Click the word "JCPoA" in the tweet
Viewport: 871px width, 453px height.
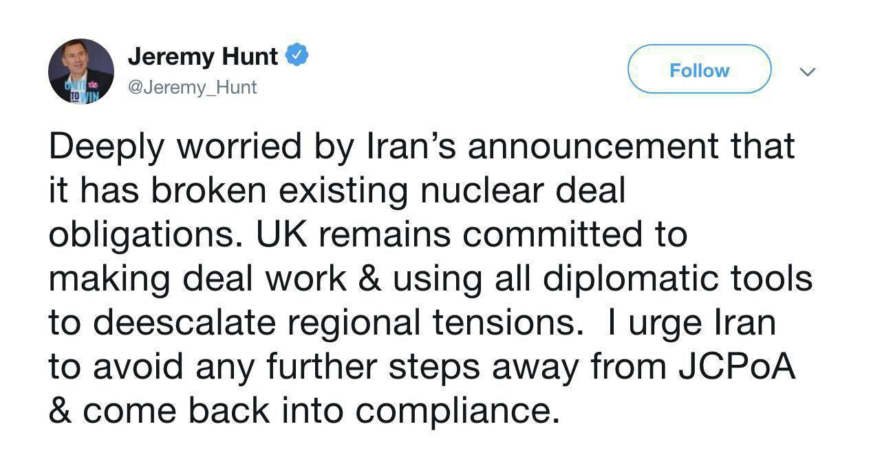tap(737, 366)
